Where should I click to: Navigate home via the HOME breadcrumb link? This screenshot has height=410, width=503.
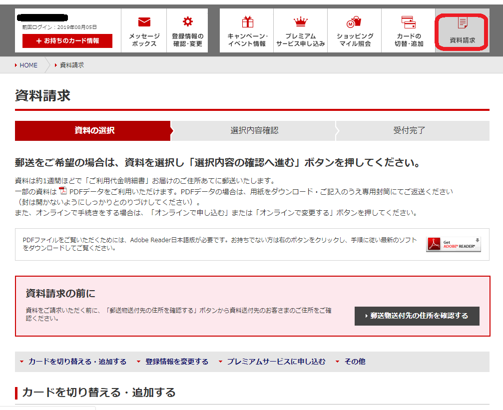tap(29, 65)
